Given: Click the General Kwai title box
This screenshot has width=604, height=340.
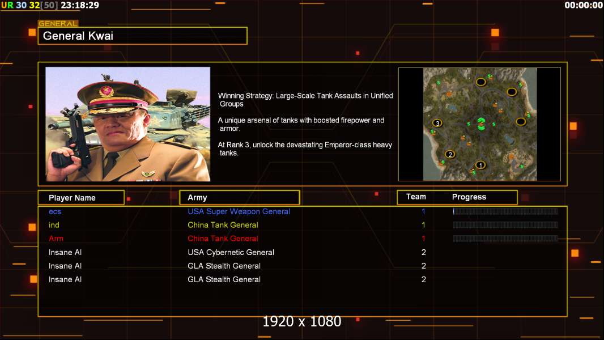Looking at the screenshot, I should coord(143,36).
